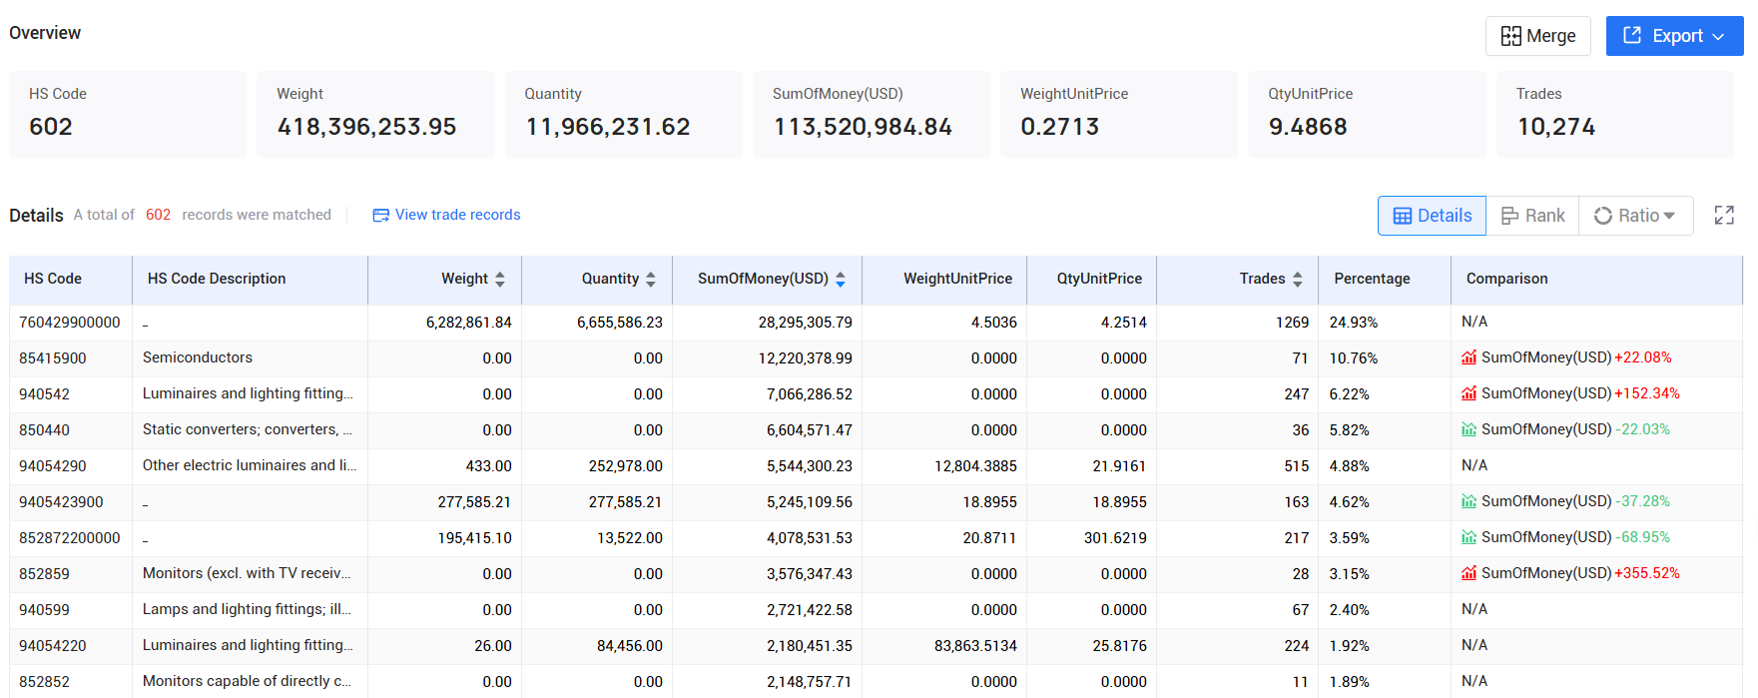Open View trade records link
Screen dimensions: 1758x698
point(457,215)
